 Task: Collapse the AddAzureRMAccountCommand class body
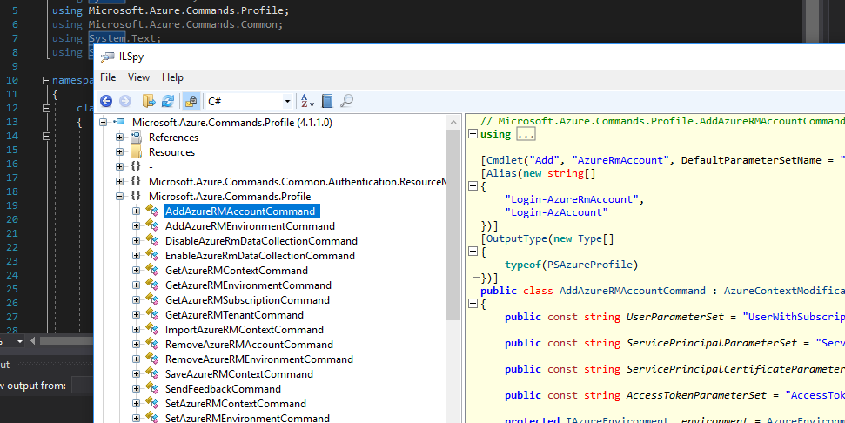point(473,304)
